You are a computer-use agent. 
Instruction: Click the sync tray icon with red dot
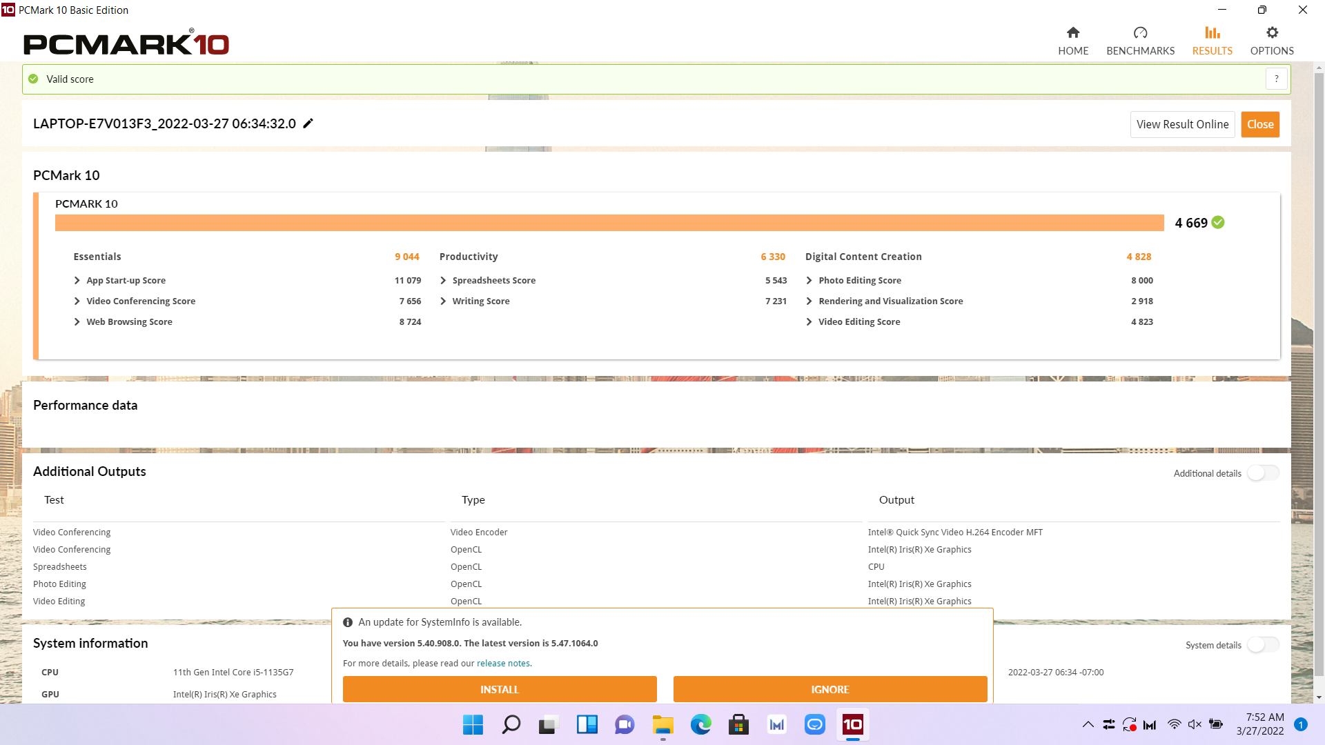[x=1130, y=724]
